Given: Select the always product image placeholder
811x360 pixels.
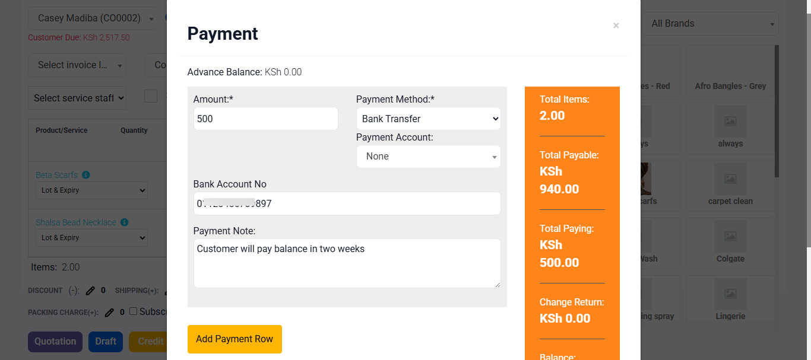Looking at the screenshot, I should pos(730,121).
